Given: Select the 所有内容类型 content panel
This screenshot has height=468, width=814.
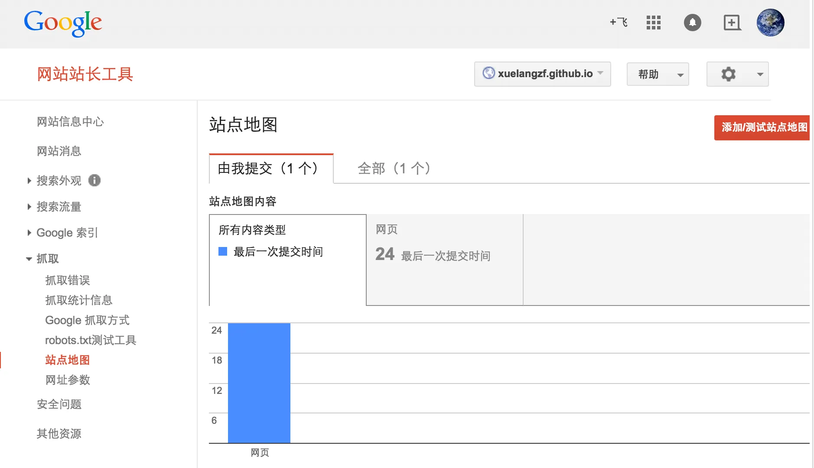Looking at the screenshot, I should point(288,260).
